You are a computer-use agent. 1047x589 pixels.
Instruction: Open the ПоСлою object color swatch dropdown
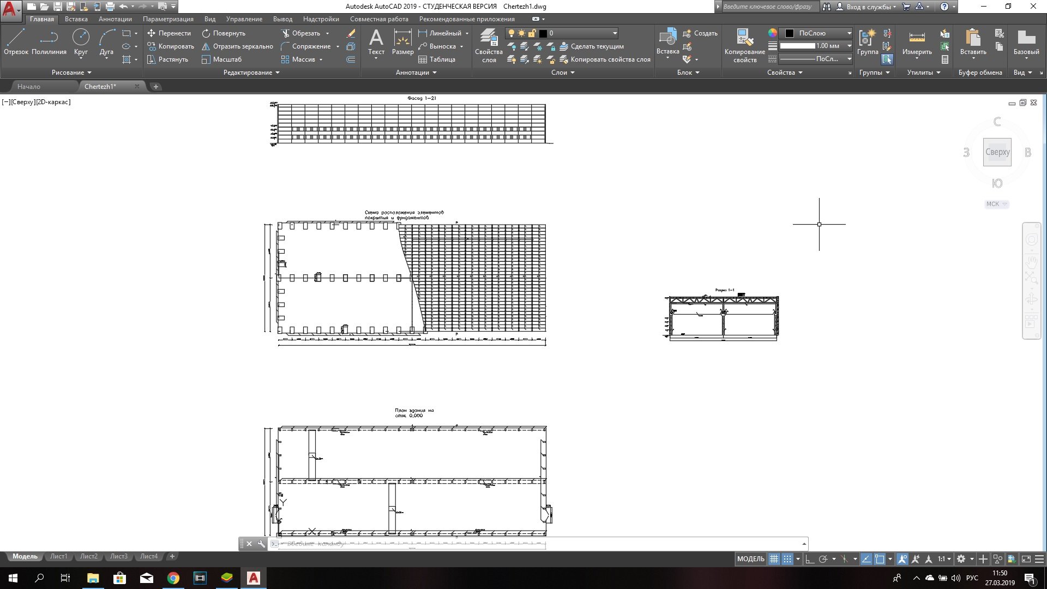coord(849,33)
